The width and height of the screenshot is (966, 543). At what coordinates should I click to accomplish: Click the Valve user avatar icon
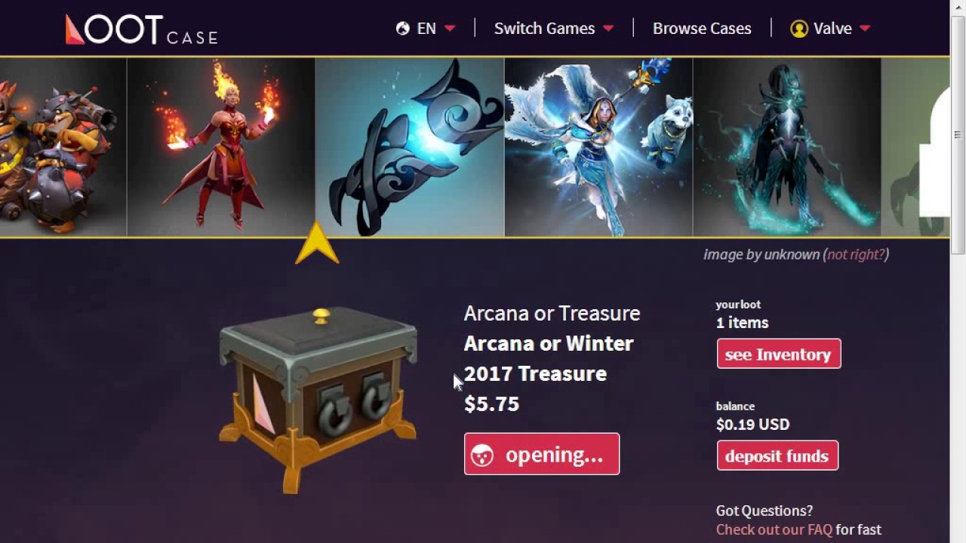tap(799, 29)
